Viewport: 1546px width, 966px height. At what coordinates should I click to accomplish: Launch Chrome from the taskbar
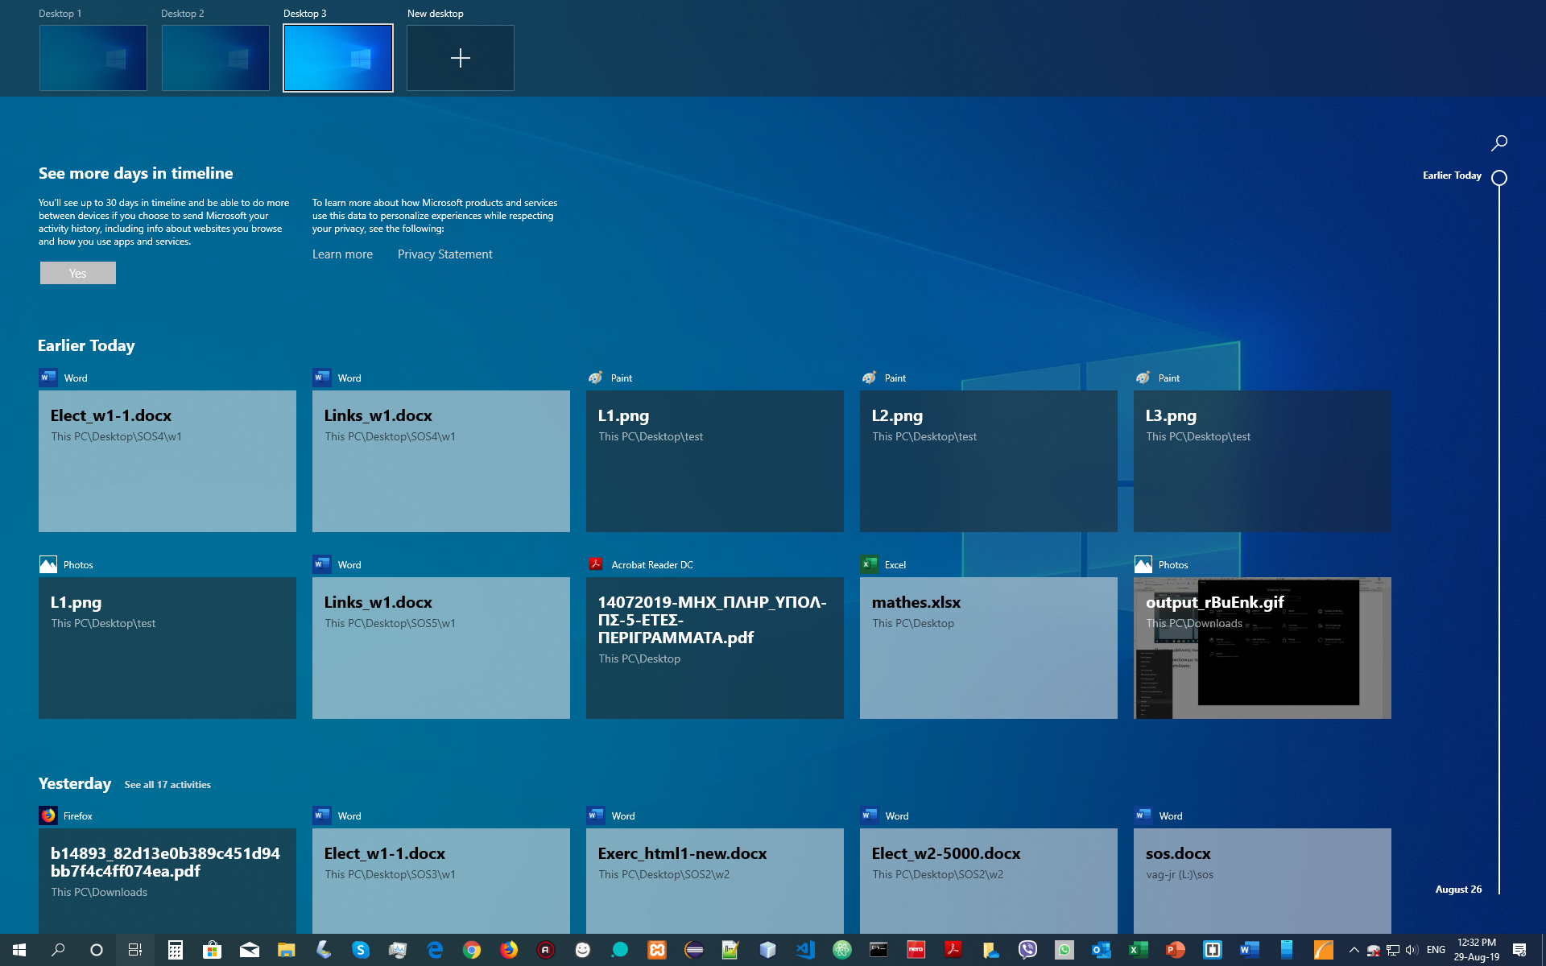click(472, 950)
